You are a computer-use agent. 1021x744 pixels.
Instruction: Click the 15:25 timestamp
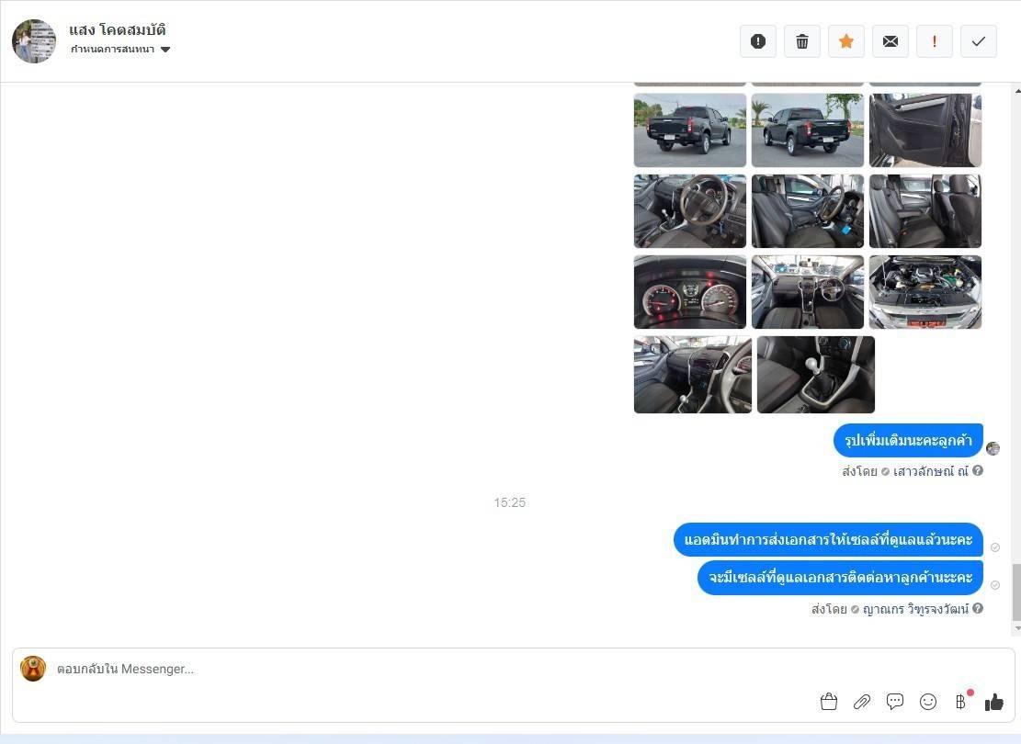pyautogui.click(x=510, y=502)
